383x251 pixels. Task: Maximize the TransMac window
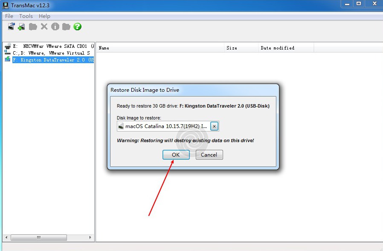[359, 4]
